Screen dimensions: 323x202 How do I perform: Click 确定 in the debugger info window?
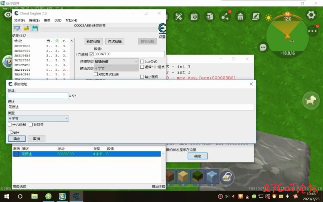(x=198, y=156)
